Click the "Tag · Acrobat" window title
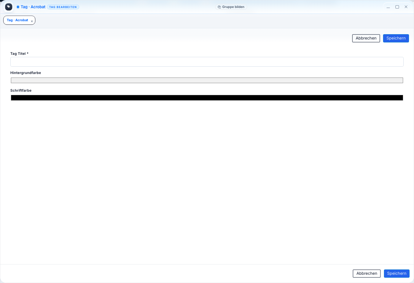 coord(33,7)
